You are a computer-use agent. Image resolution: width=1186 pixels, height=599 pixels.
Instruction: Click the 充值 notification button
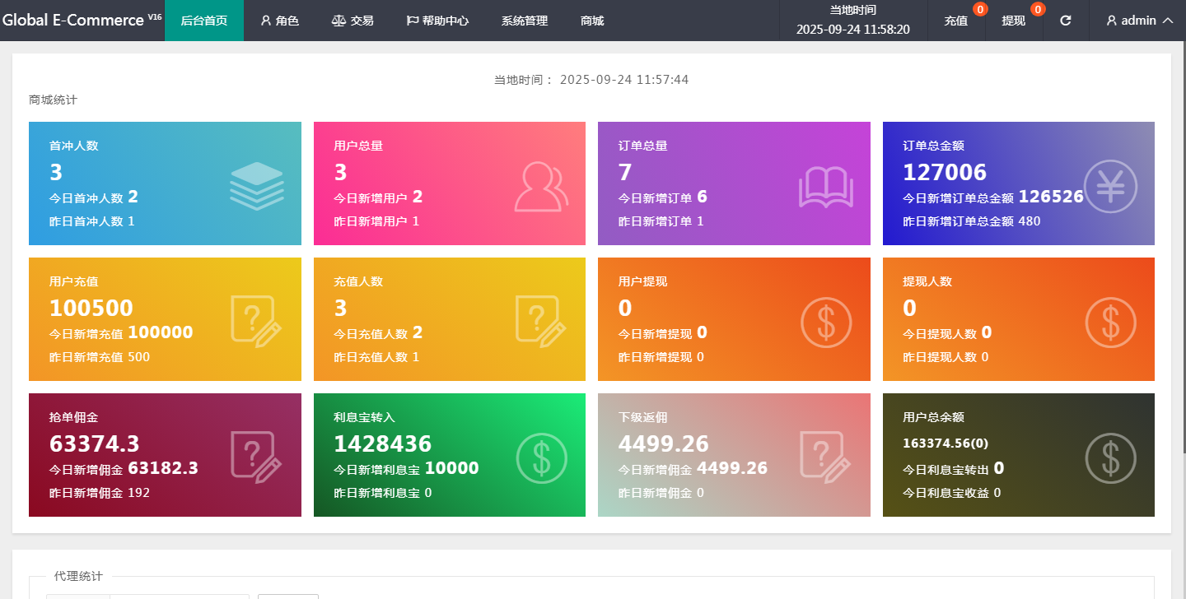[x=956, y=21]
